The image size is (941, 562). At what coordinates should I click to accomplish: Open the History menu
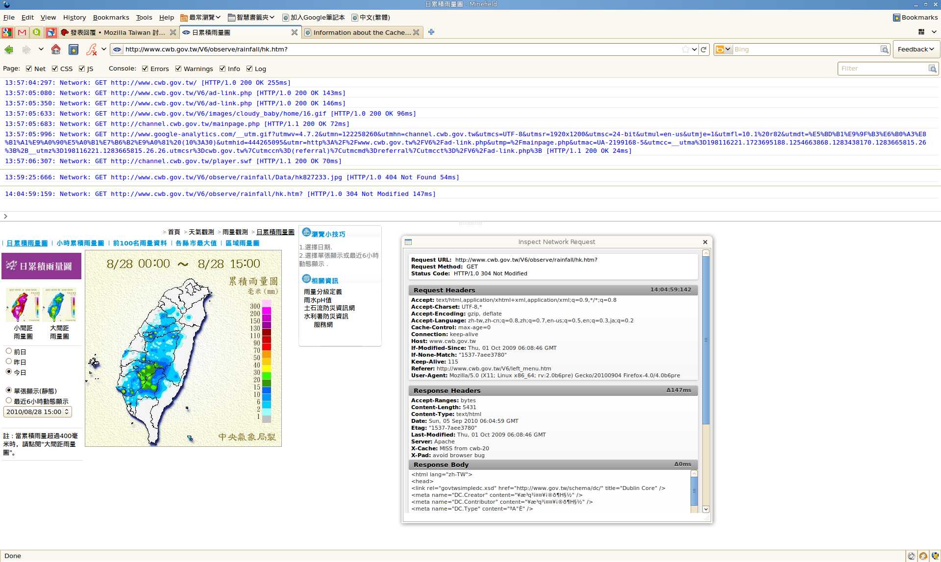click(x=74, y=17)
